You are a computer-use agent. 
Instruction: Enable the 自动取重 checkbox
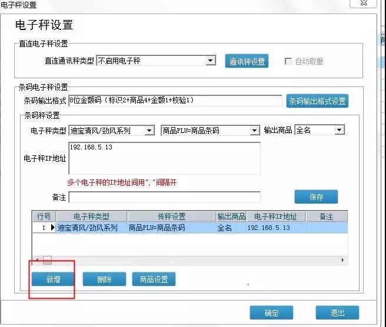click(288, 61)
